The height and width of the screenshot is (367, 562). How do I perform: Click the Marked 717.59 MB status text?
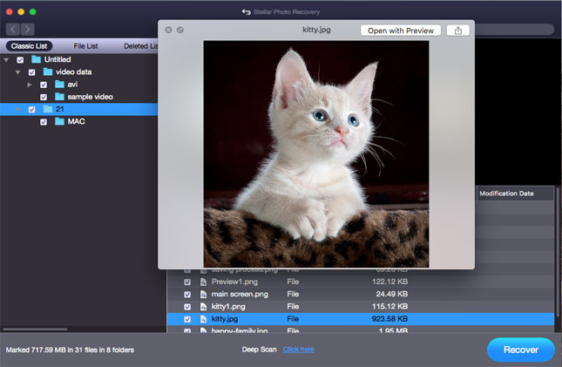(x=70, y=350)
